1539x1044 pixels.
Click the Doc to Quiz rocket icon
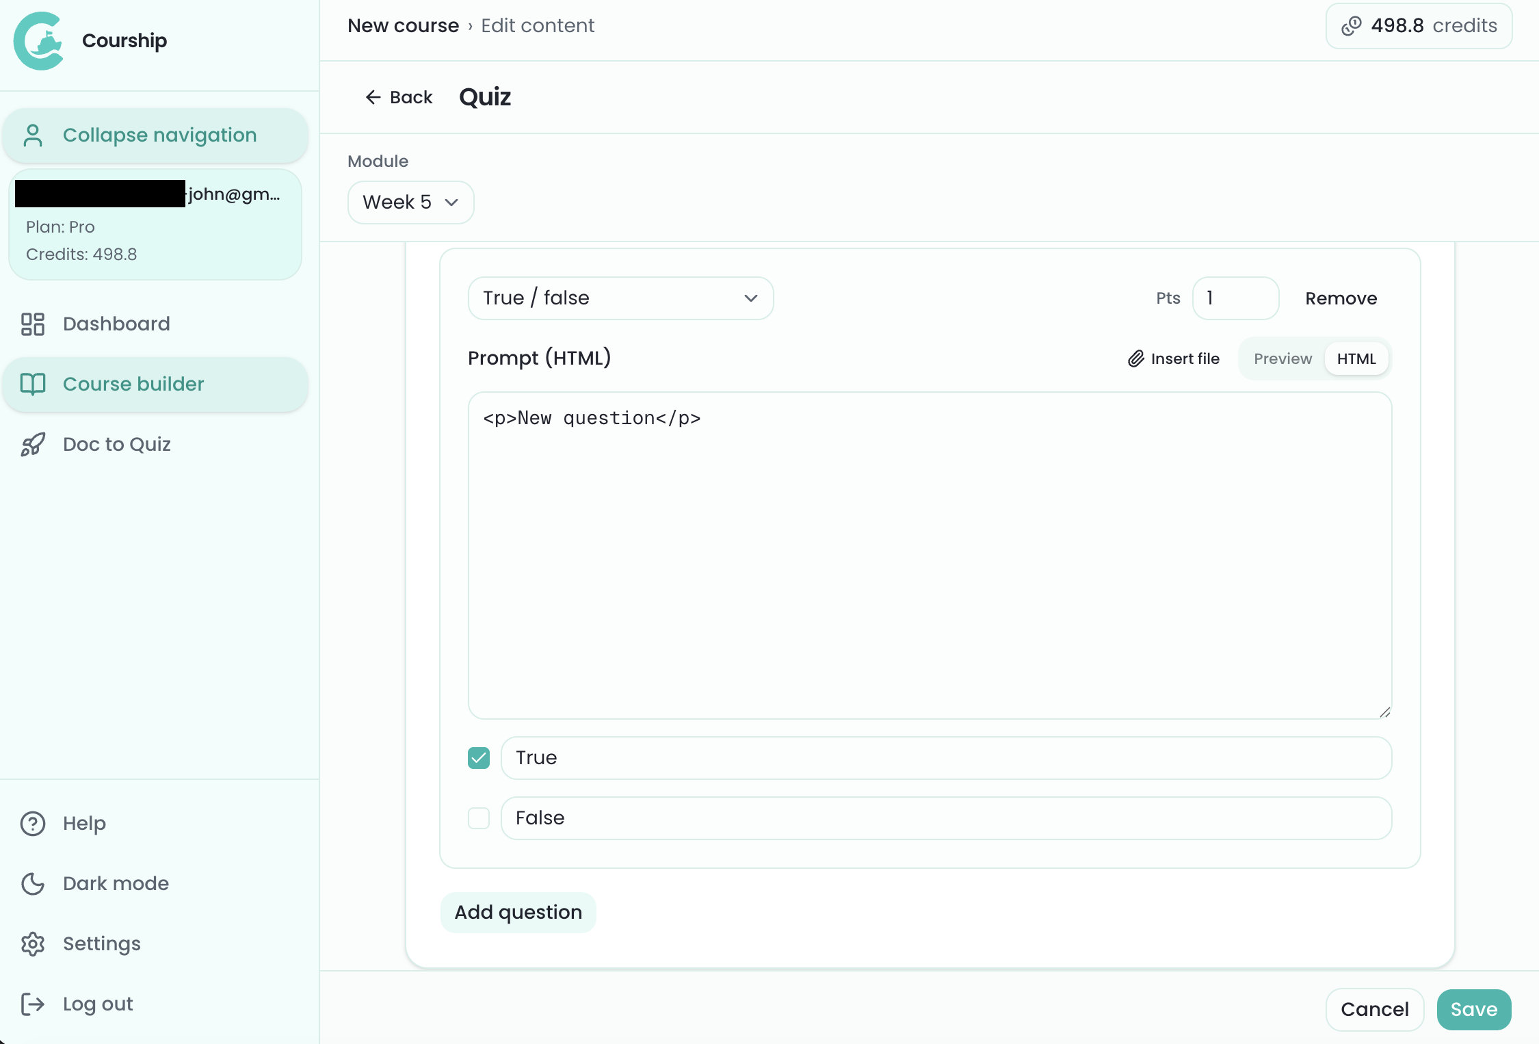tap(33, 445)
